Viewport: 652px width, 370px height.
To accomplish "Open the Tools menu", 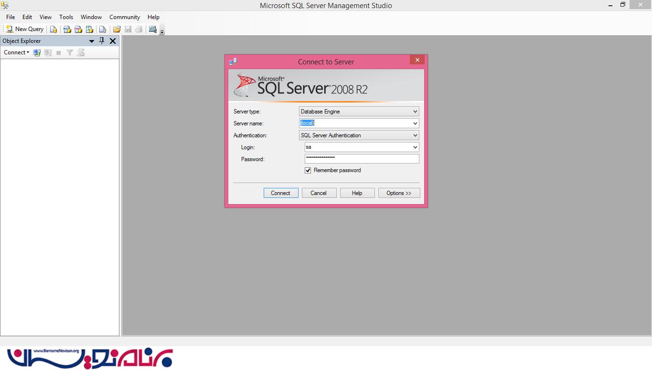I will click(66, 17).
